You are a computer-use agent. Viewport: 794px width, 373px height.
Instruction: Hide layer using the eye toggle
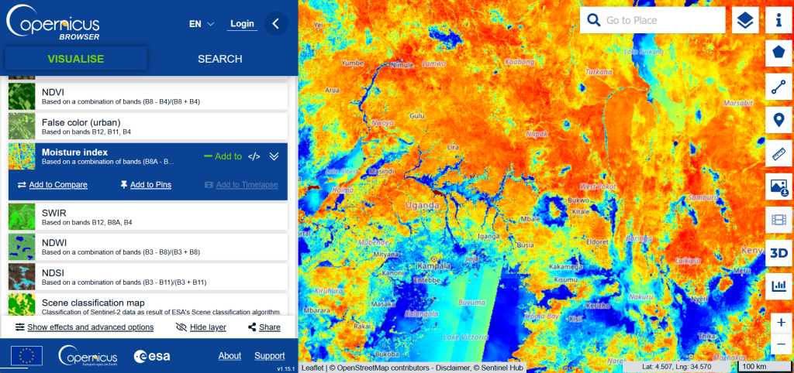201,327
